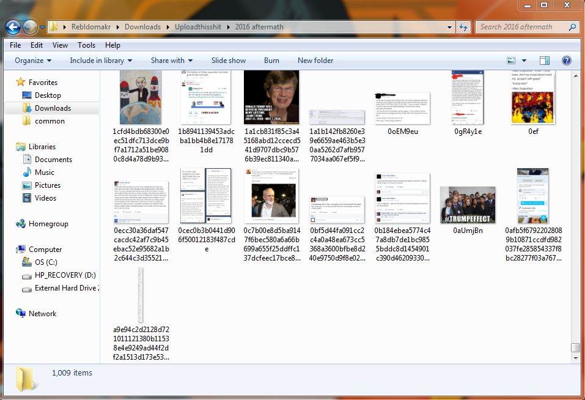The width and height of the screenshot is (585, 400).
Task: Select Desktop under Favorites
Action: click(48, 95)
